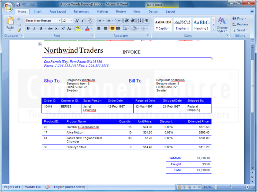This screenshot has height=192, width=257.
Task: Switch to Print Layout view
Action: (180, 187)
